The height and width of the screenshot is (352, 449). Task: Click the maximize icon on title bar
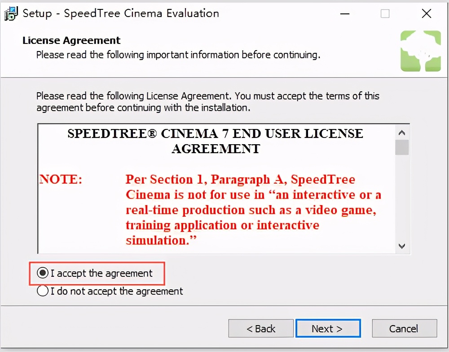[385, 14]
